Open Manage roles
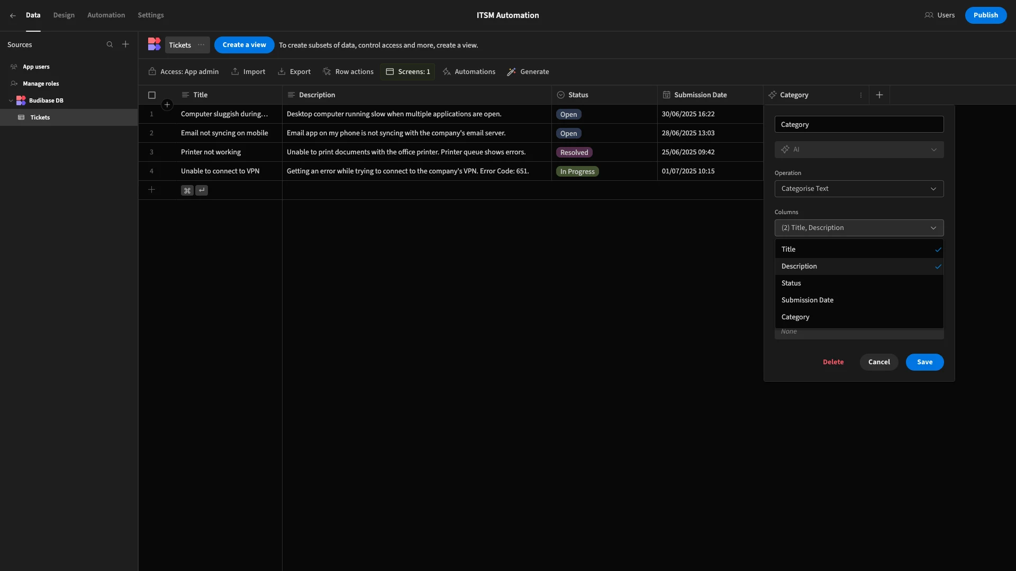This screenshot has width=1016, height=571. tap(41, 84)
